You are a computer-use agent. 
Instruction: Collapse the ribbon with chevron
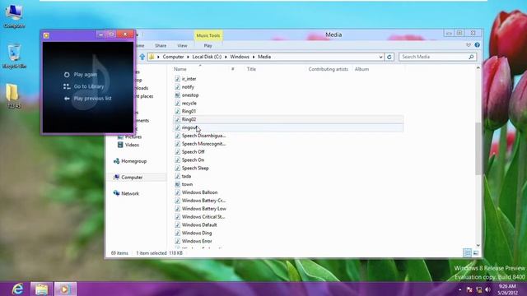point(469,45)
